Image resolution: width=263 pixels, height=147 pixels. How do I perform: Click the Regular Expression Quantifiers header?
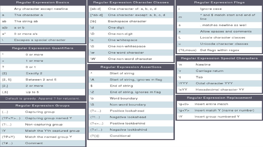(x=43, y=48)
